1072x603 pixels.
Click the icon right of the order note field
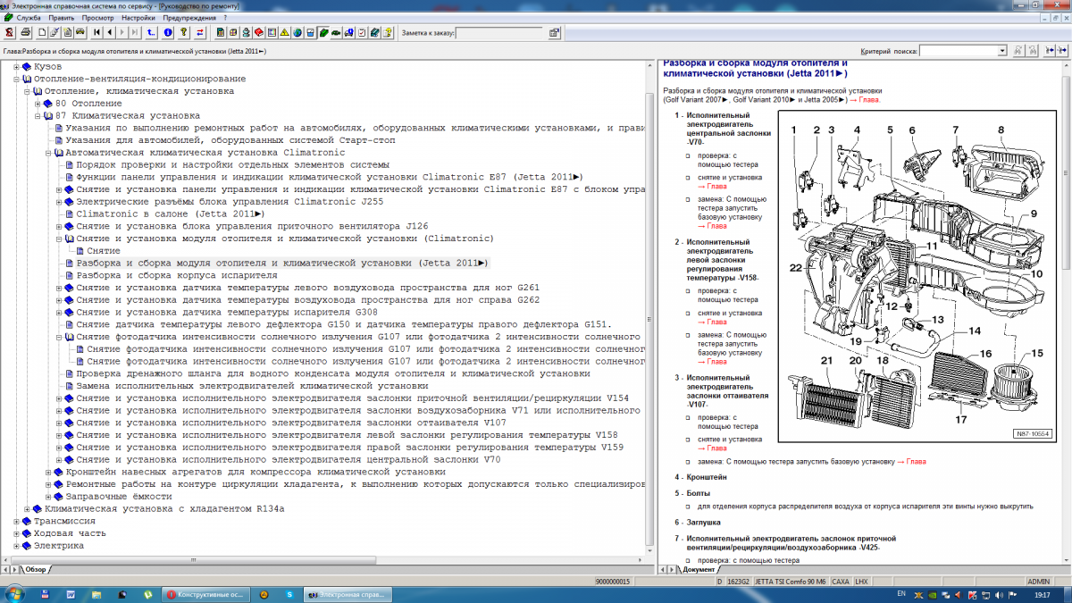(554, 33)
